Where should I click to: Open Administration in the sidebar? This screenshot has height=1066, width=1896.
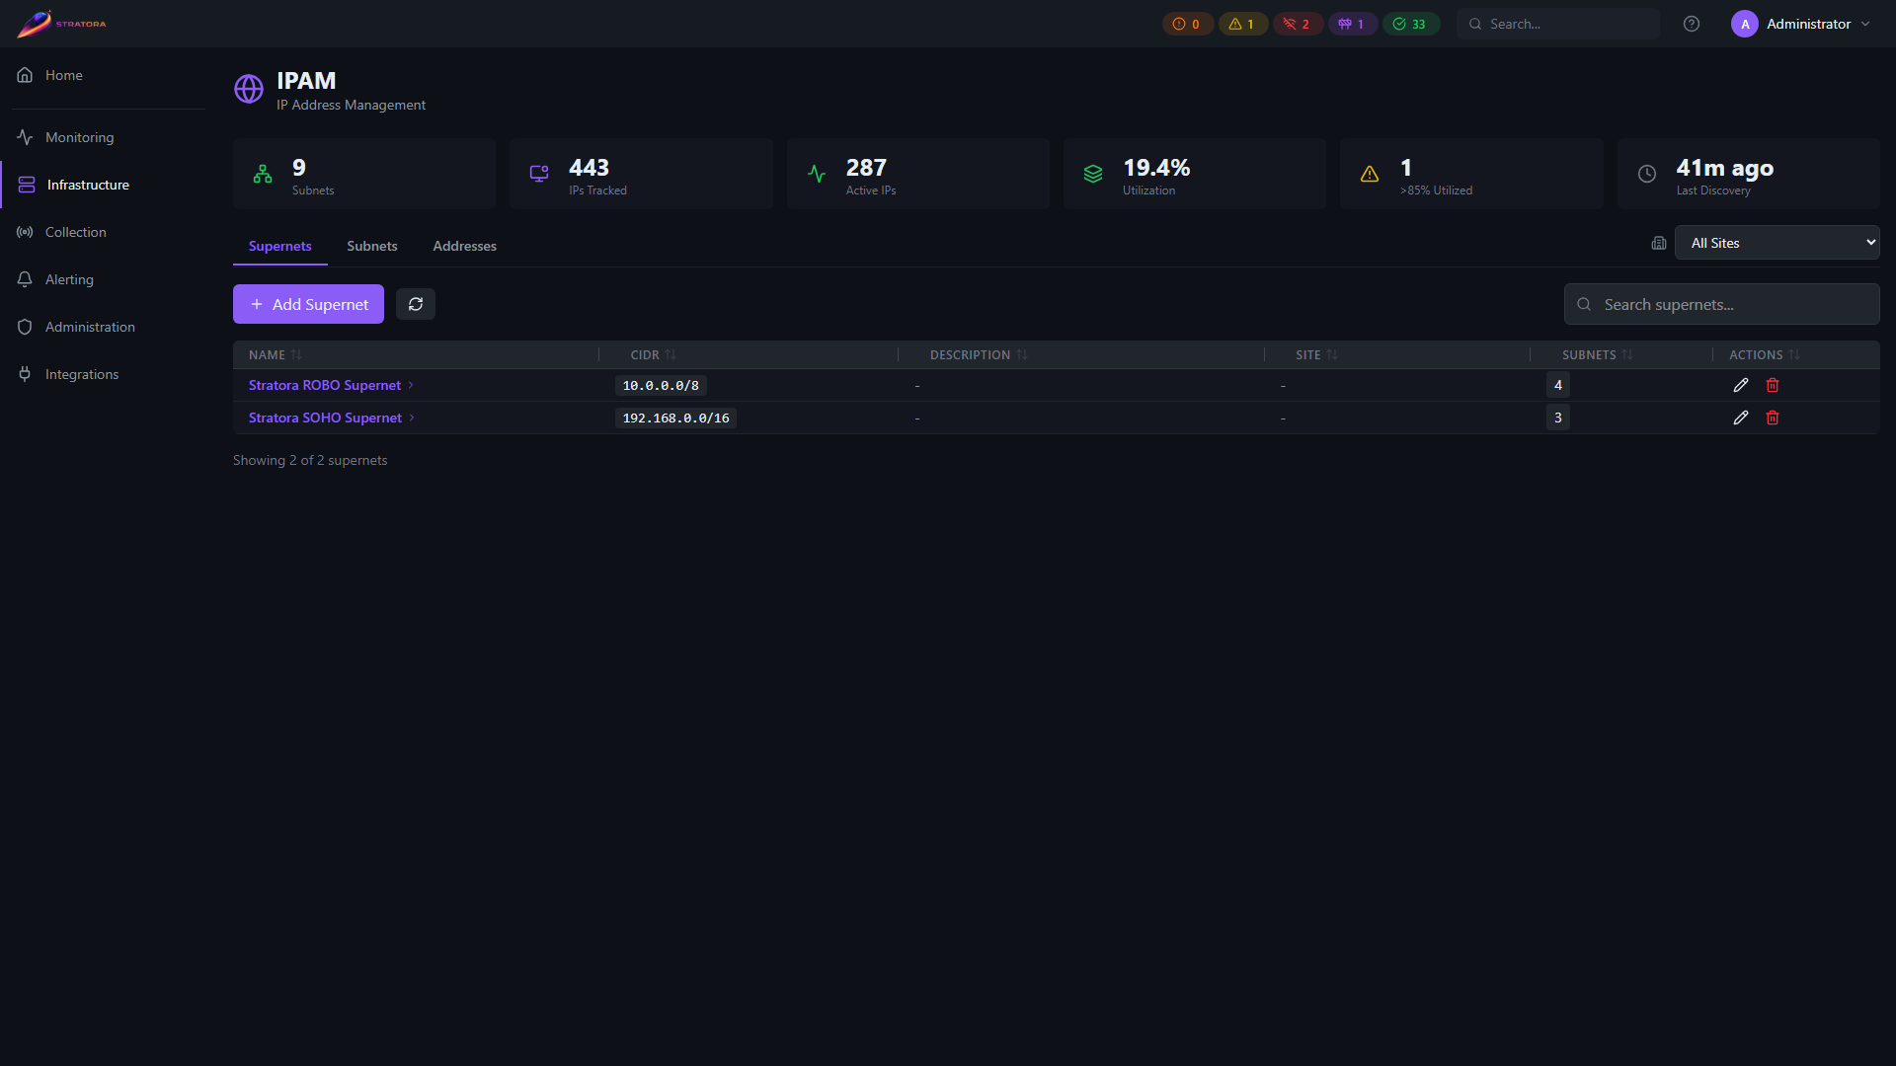(x=90, y=327)
